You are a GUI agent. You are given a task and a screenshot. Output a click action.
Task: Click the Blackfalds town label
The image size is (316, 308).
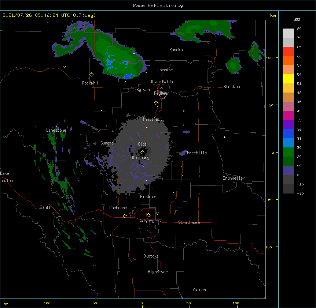162,82
